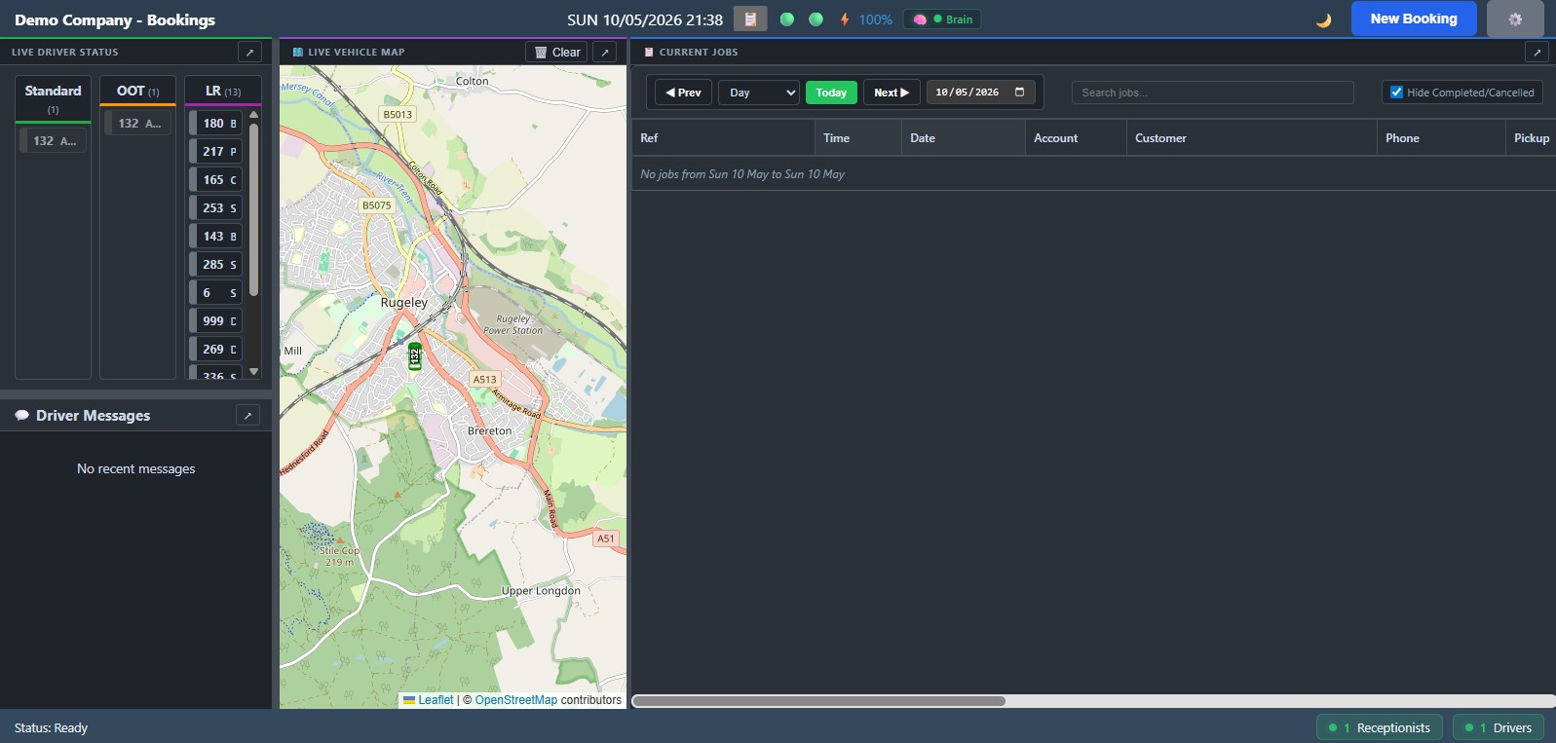Click the date field 10/05/2026
Viewport: 1556px width, 743px height.
click(980, 92)
